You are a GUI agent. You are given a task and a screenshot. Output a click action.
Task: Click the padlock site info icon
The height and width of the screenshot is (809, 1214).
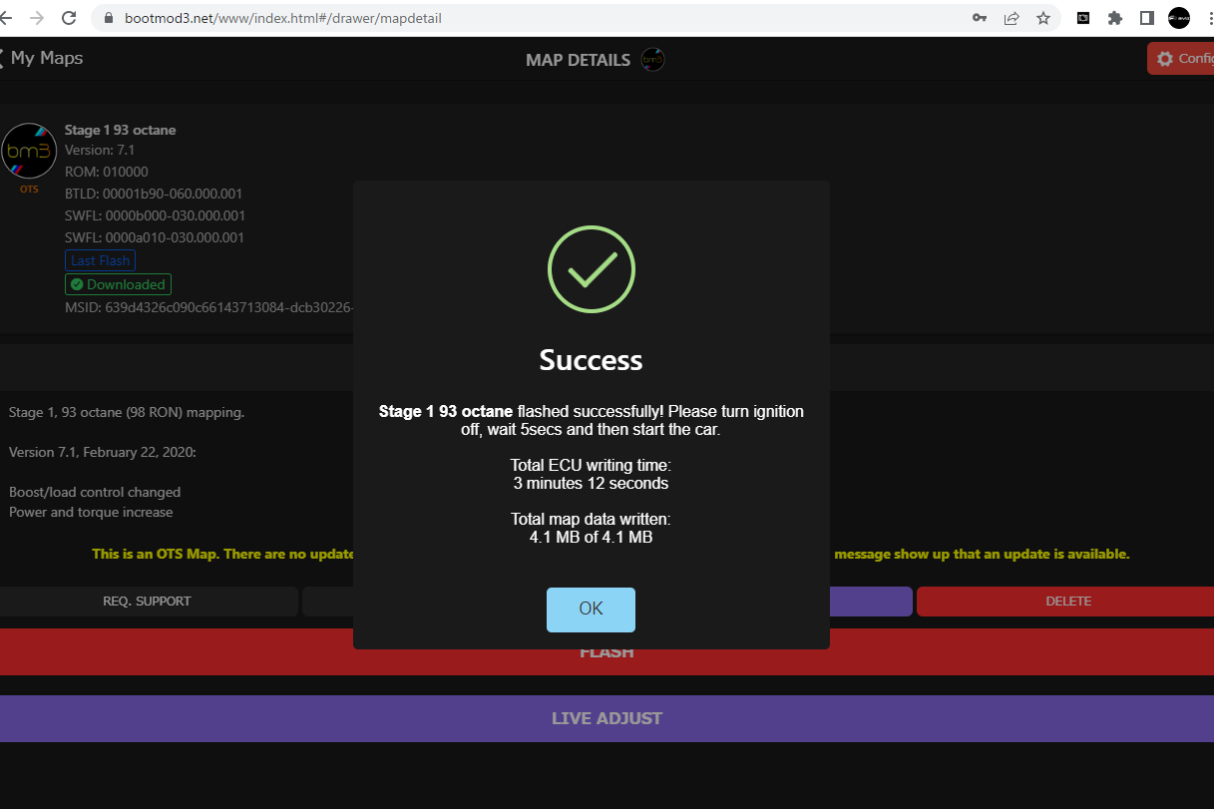[108, 18]
